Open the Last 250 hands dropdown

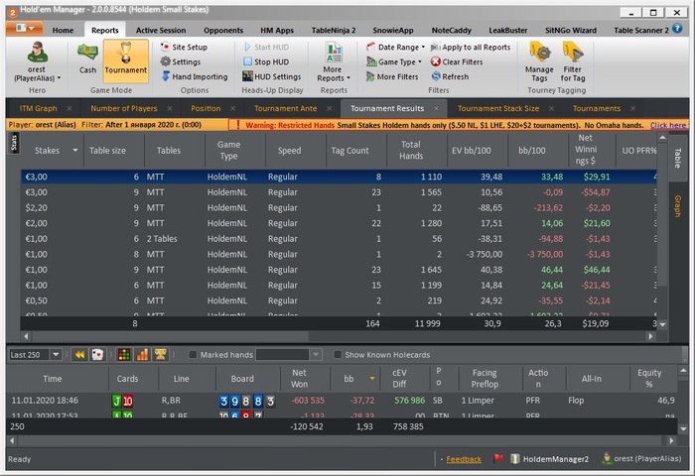point(56,355)
